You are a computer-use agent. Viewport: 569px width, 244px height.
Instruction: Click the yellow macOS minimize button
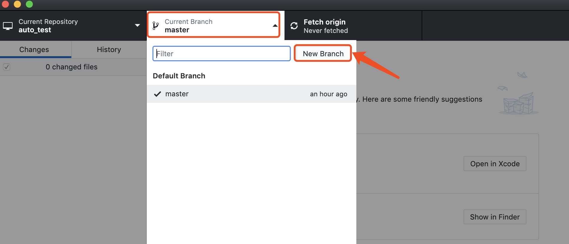point(17,4)
